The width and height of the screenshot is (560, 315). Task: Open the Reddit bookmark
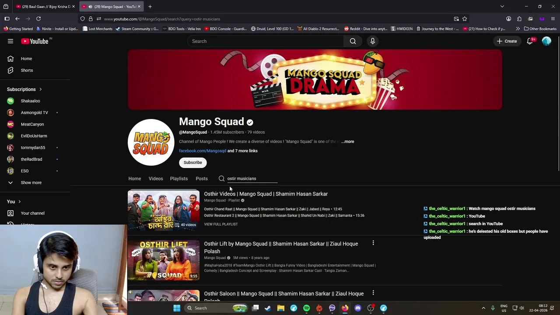(x=366, y=29)
